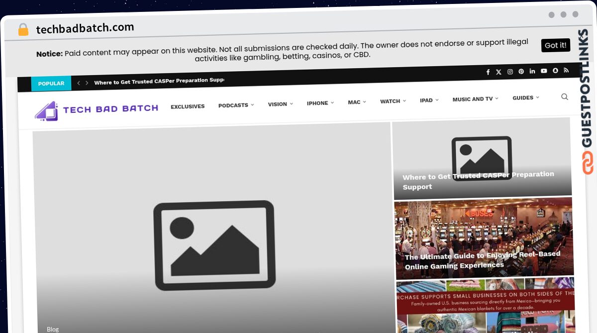Click the techbadbatch.com URL text
This screenshot has height=333, width=597.
pyautogui.click(x=85, y=28)
